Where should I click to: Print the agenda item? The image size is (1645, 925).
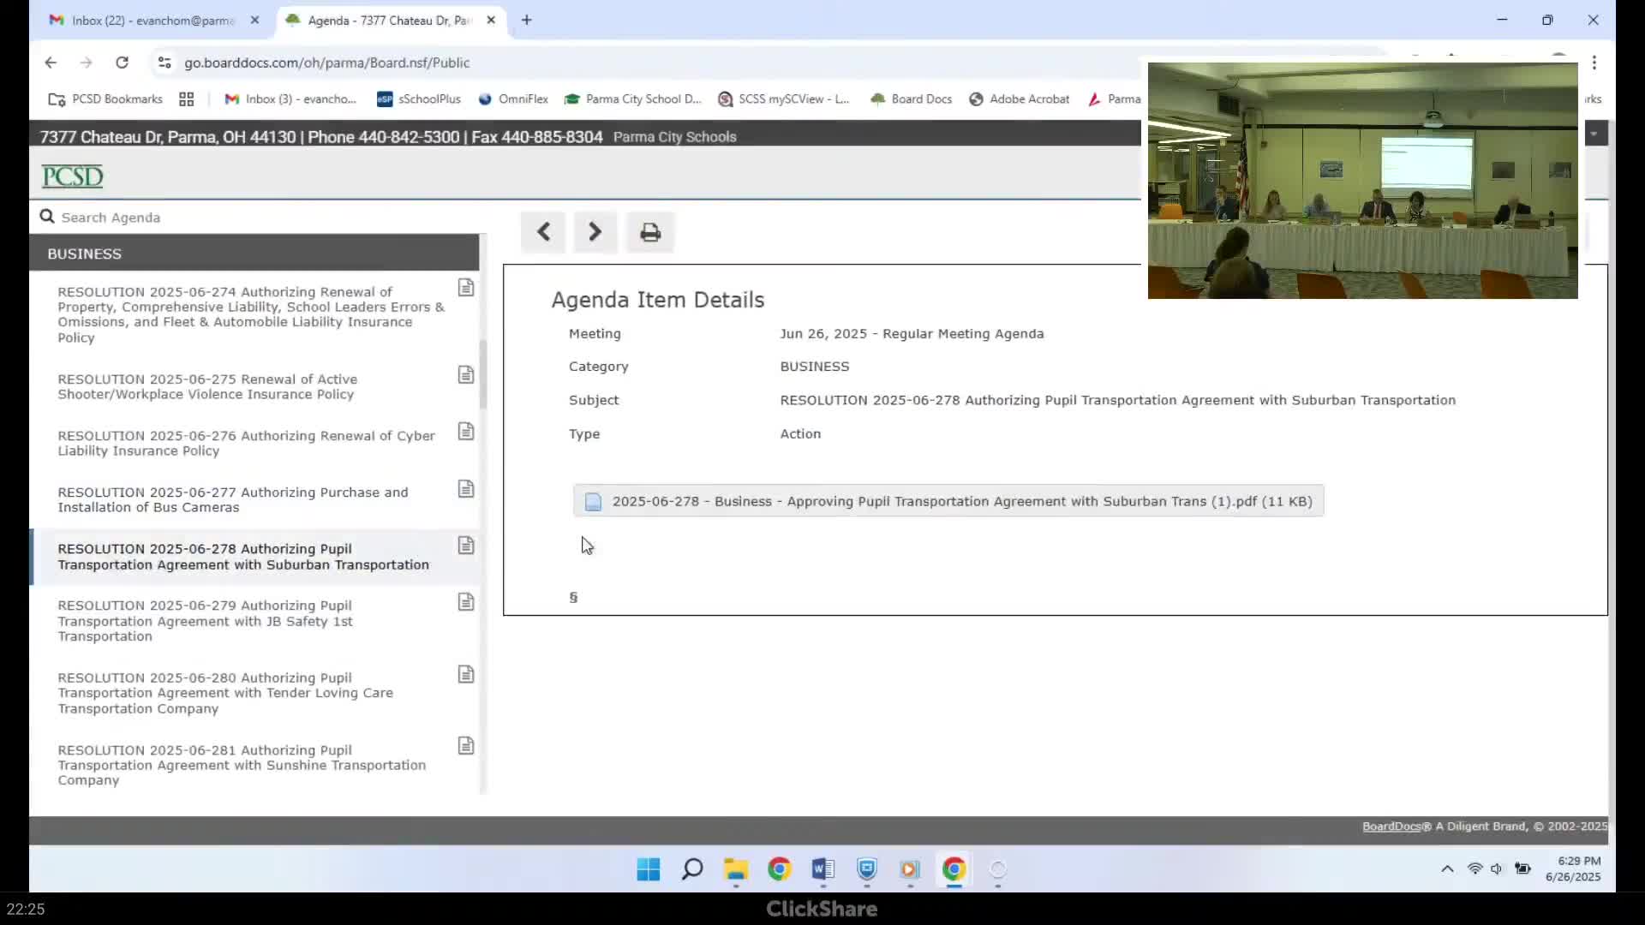pyautogui.click(x=650, y=232)
